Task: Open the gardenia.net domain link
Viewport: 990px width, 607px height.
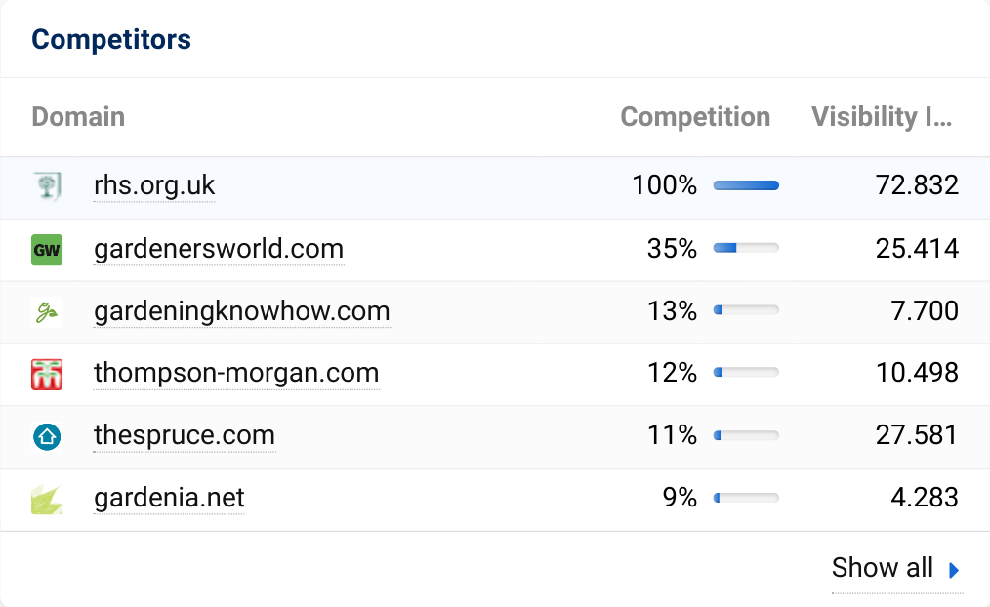Action: pyautogui.click(x=167, y=498)
